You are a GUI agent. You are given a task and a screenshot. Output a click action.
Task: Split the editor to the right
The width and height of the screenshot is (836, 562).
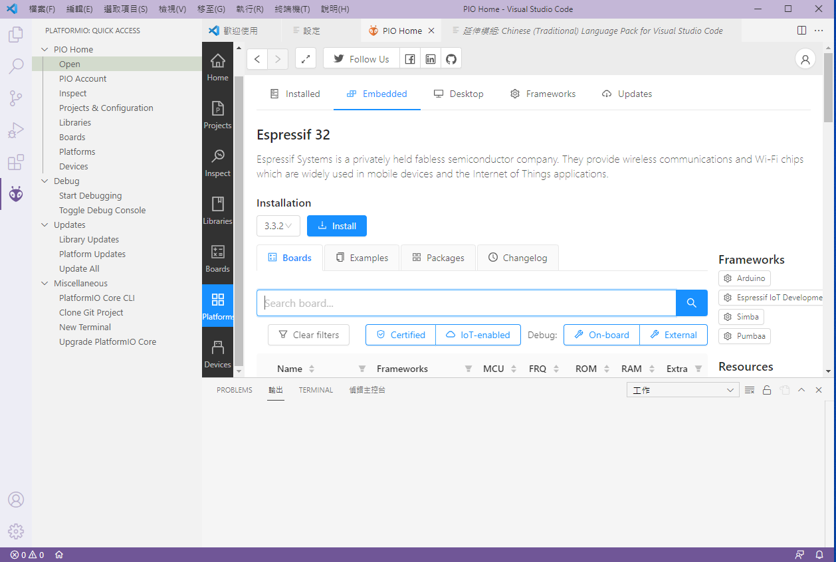point(801,31)
